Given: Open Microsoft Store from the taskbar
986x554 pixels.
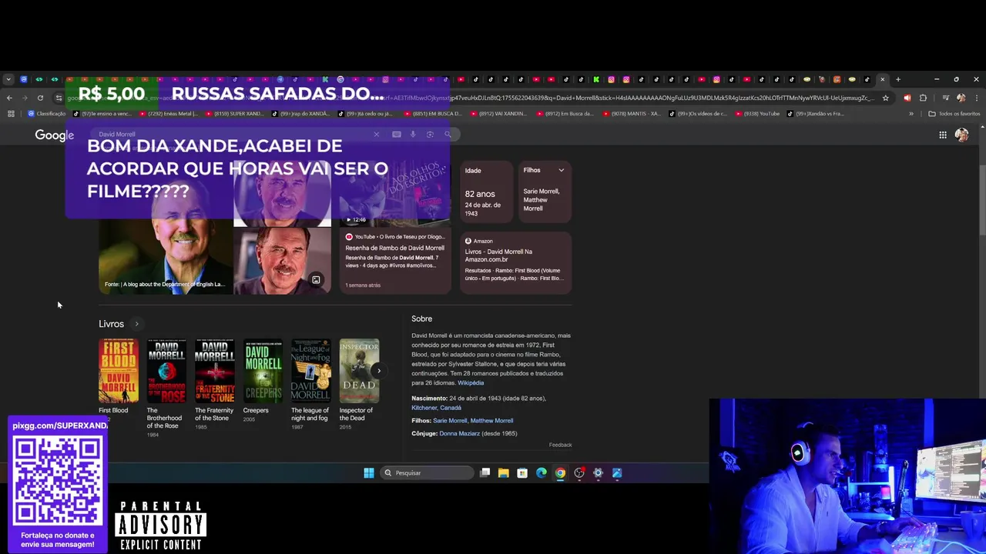Looking at the screenshot, I should click(522, 472).
